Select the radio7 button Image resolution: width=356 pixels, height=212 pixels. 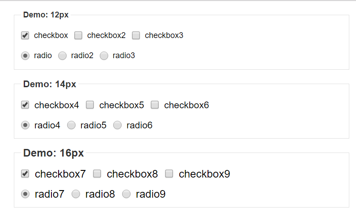coord(25,194)
